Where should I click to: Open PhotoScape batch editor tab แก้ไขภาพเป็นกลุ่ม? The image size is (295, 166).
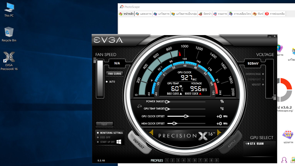click(x=184, y=14)
